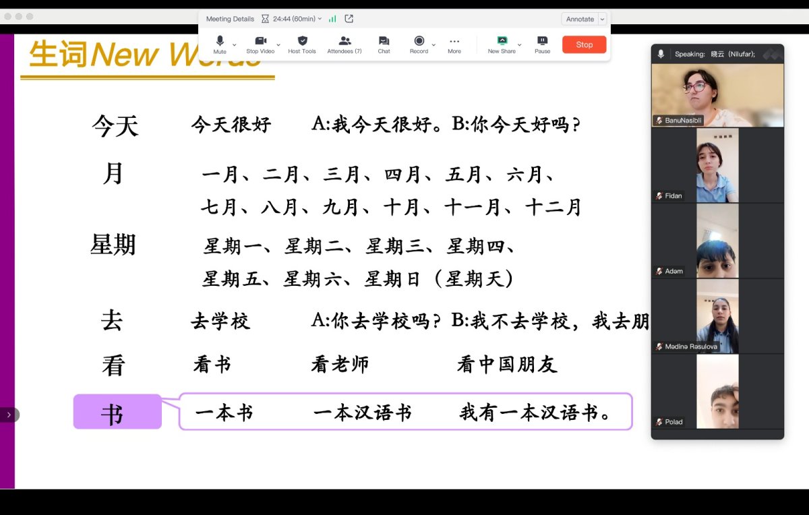Click the New Share screen icon

[x=502, y=44]
